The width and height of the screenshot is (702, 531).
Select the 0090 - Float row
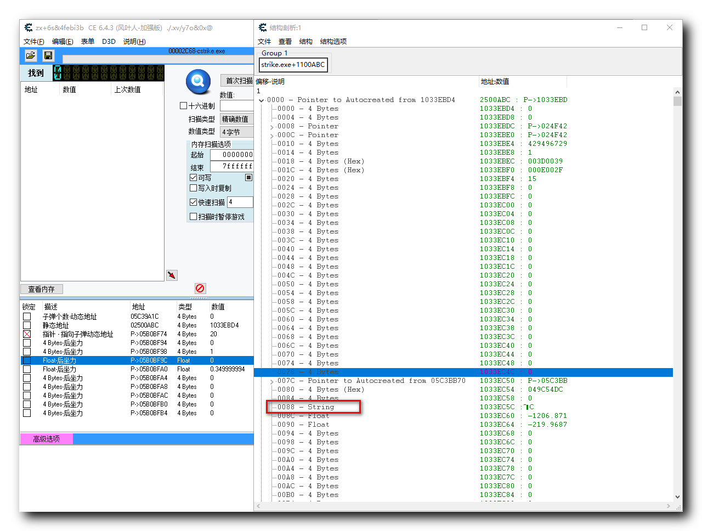(x=303, y=425)
